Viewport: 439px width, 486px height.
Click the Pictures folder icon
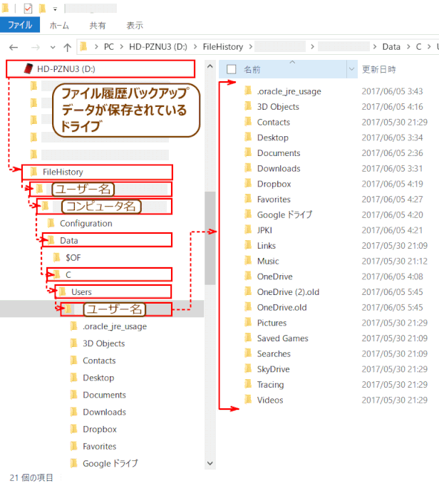tap(248, 322)
